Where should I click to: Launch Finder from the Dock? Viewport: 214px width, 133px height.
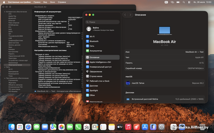click(12, 127)
